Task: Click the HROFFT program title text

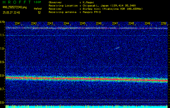Action: click(17, 2)
